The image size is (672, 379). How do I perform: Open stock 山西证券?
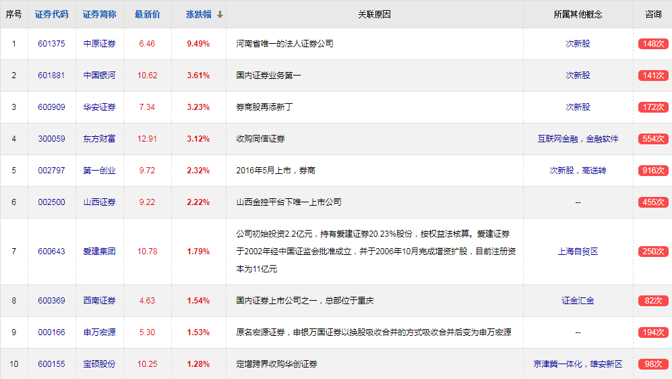(x=100, y=202)
